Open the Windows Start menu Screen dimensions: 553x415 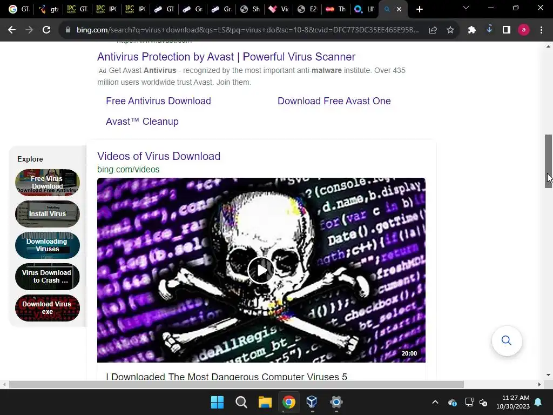tap(217, 402)
